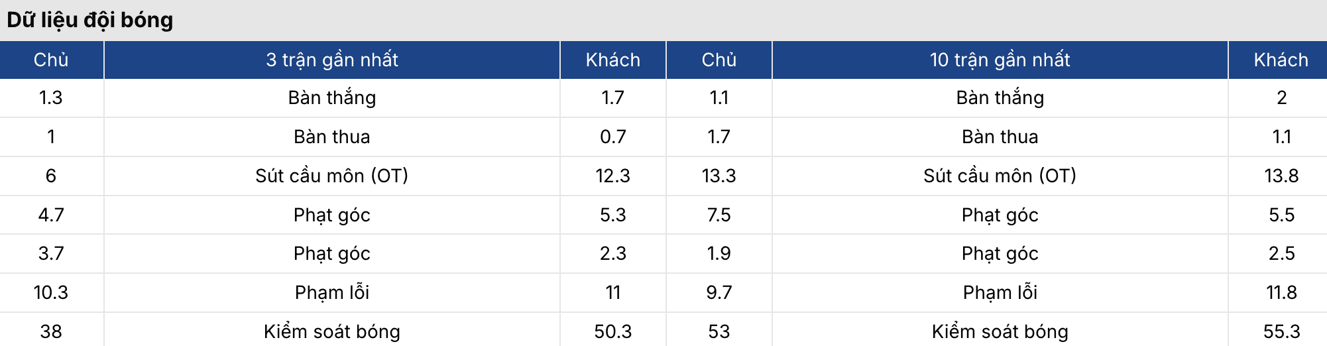Image resolution: width=1327 pixels, height=346 pixels.
Task: Select "Kiểm soát bóng" in the 10-match section
Action: coord(1000,331)
